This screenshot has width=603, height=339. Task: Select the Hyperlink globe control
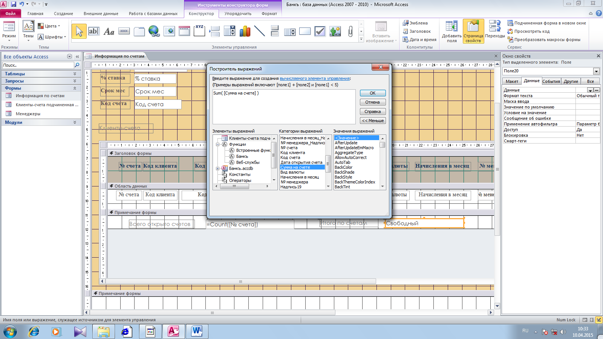(154, 31)
